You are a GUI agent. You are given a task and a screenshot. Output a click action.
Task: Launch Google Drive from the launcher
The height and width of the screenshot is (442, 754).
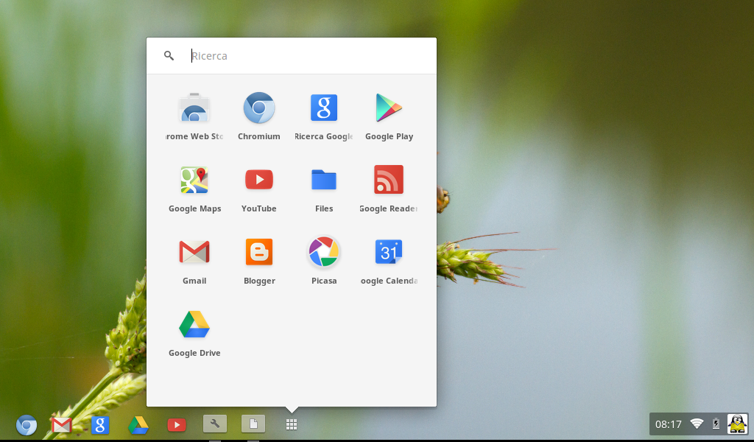[x=194, y=324]
